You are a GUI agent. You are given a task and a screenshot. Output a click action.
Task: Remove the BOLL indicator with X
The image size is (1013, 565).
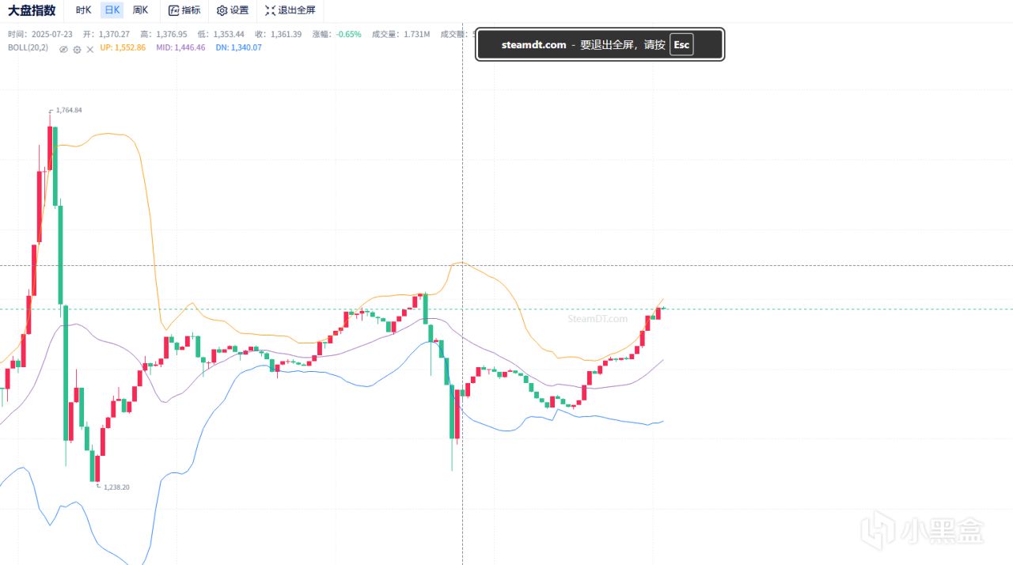(90, 49)
